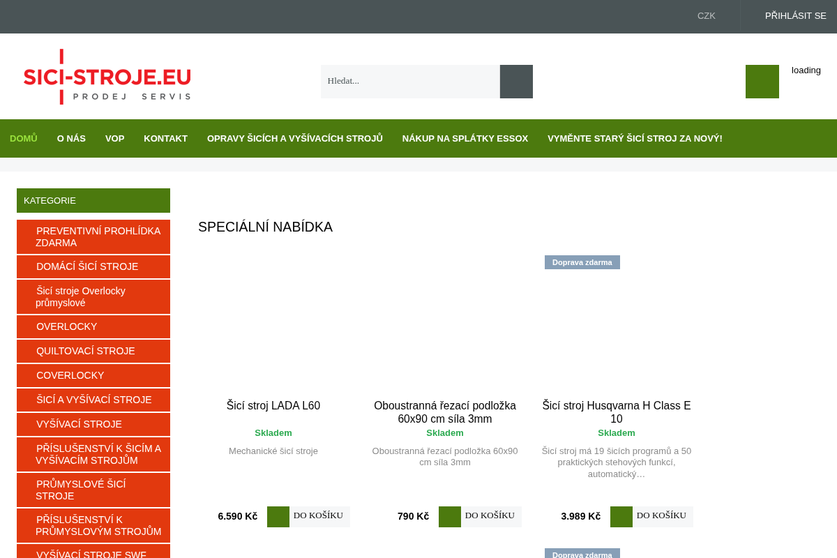
Task: Click the KATEGORIE header
Action: point(93,201)
